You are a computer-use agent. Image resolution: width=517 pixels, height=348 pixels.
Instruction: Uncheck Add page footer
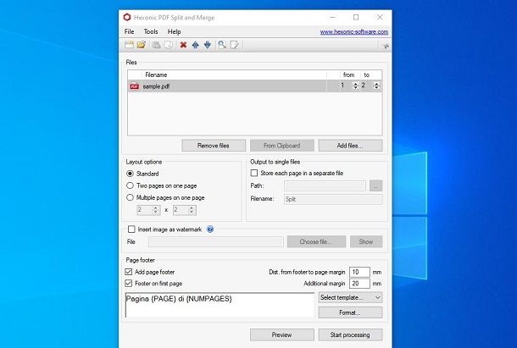coord(129,272)
